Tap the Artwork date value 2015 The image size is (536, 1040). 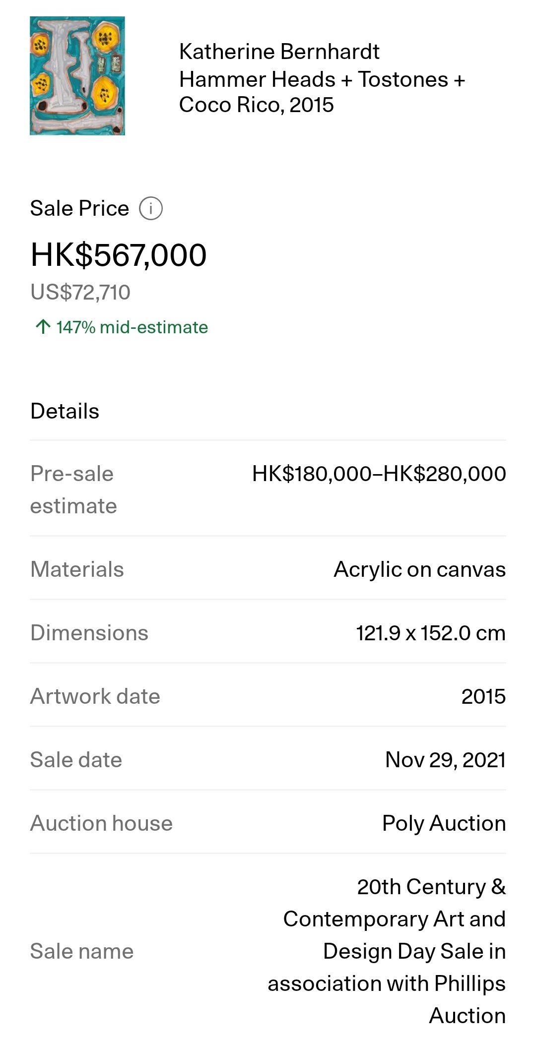pyautogui.click(x=483, y=696)
